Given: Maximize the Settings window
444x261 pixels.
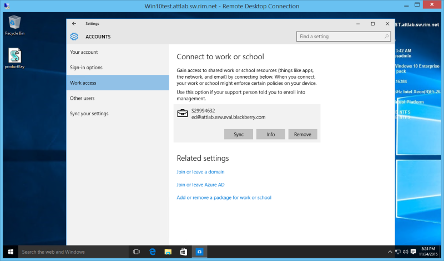Looking at the screenshot, I should click(372, 24).
